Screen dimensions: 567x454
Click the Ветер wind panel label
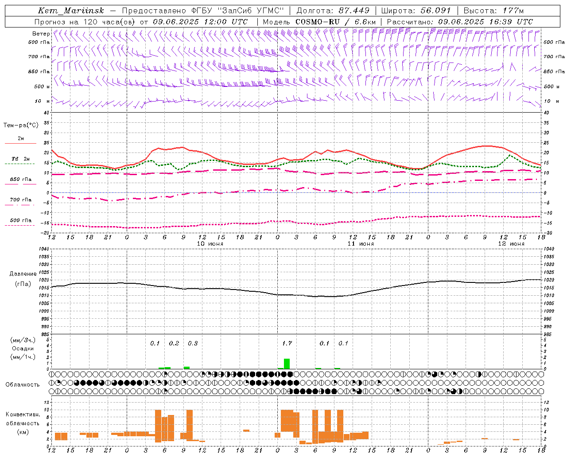pyautogui.click(x=41, y=34)
